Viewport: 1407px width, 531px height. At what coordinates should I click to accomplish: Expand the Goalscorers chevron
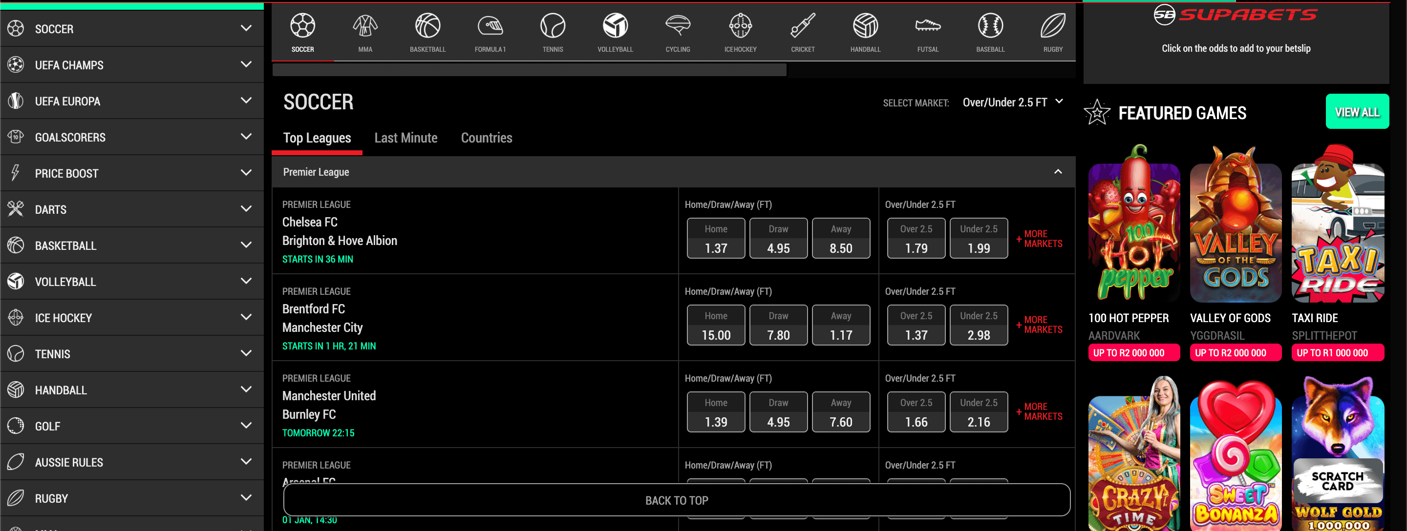pyautogui.click(x=246, y=137)
